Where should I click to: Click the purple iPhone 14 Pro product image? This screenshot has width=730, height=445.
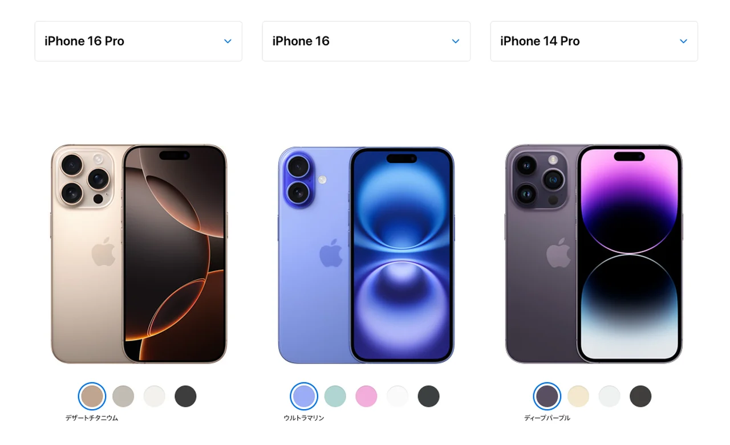(594, 254)
